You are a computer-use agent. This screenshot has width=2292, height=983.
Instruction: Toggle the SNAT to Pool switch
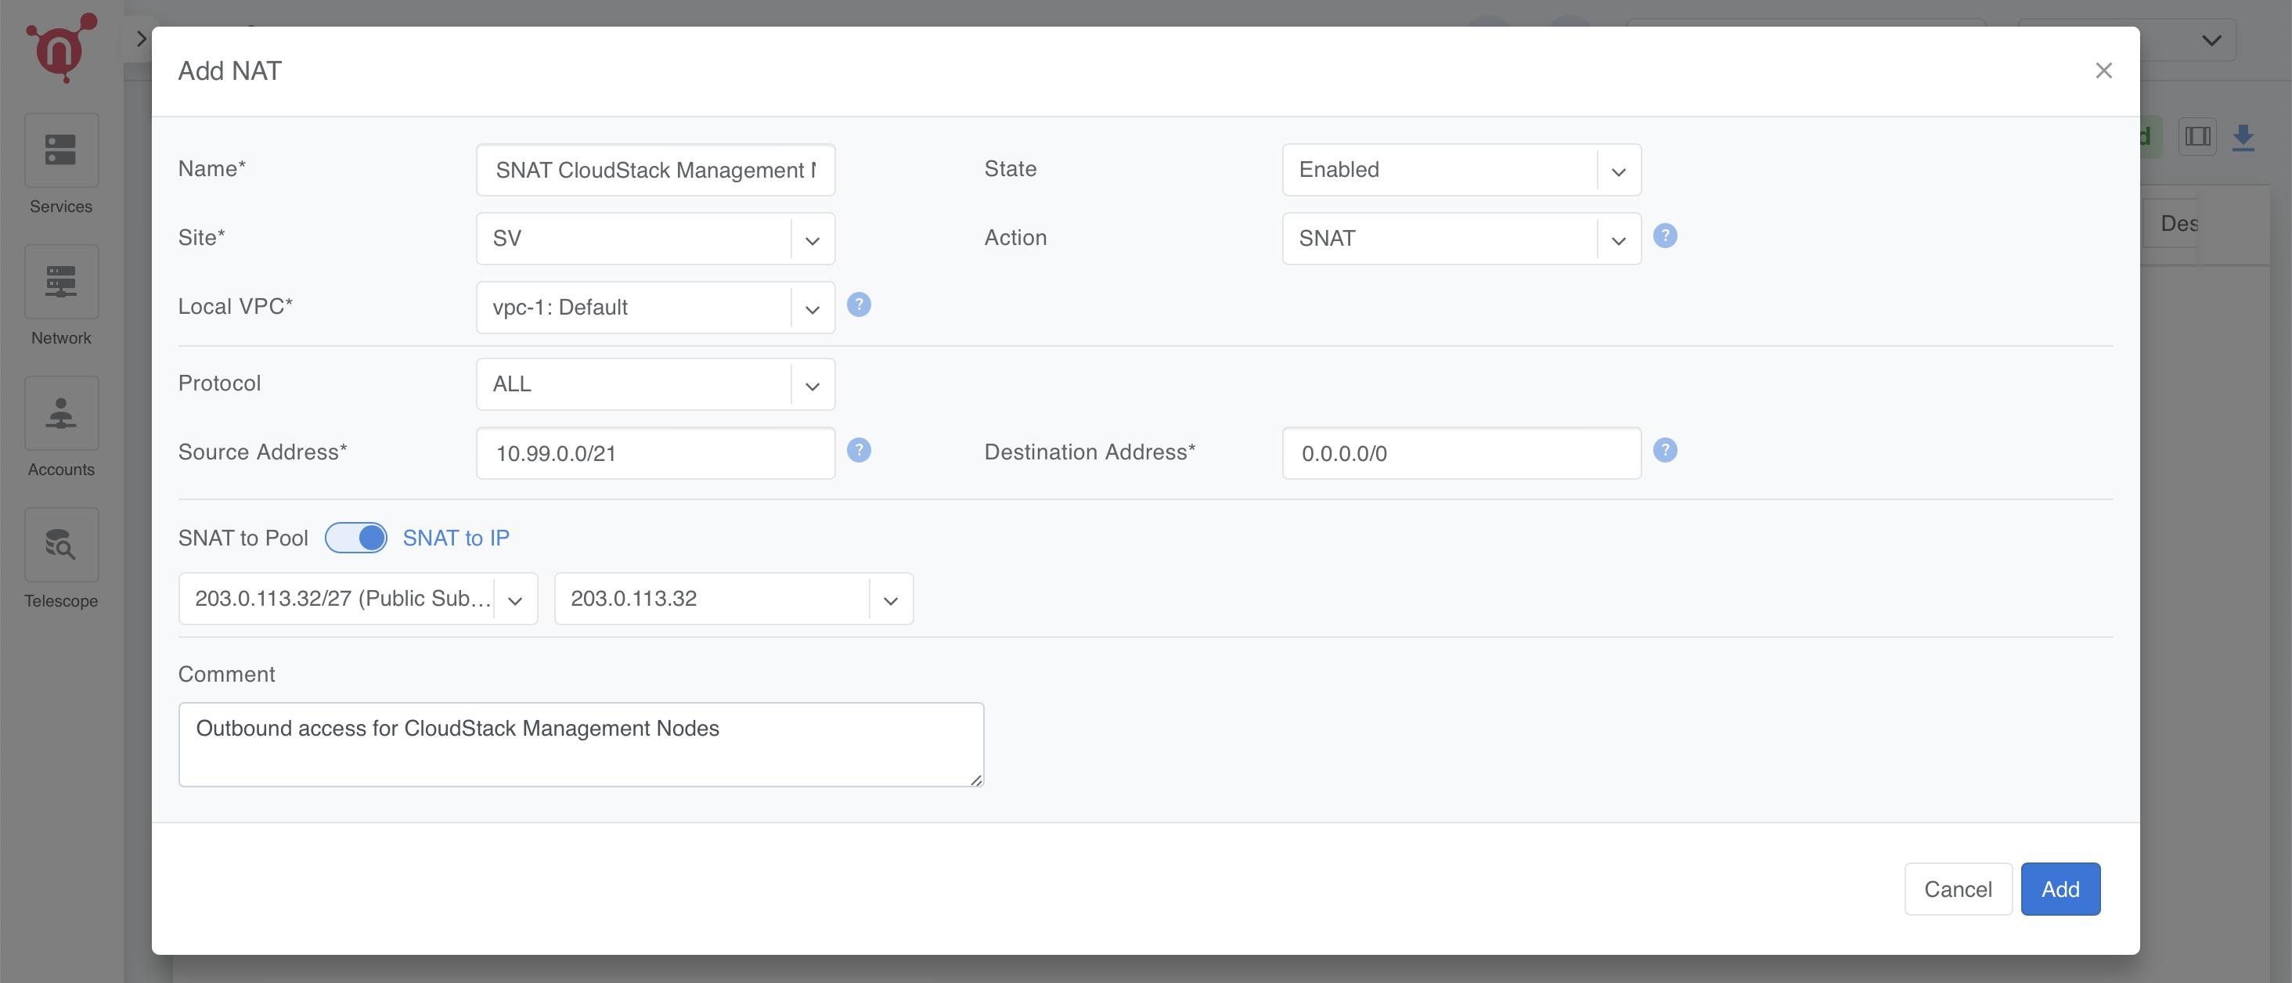pyautogui.click(x=355, y=538)
